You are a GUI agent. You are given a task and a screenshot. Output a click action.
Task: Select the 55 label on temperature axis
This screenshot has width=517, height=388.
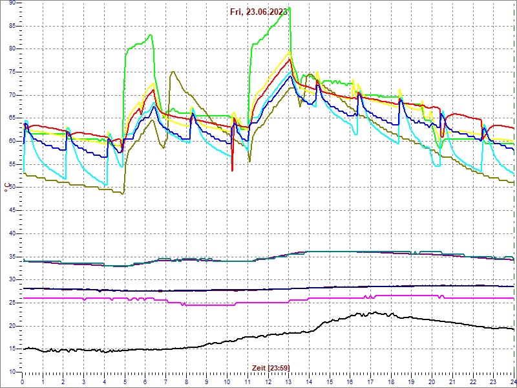coord(12,164)
